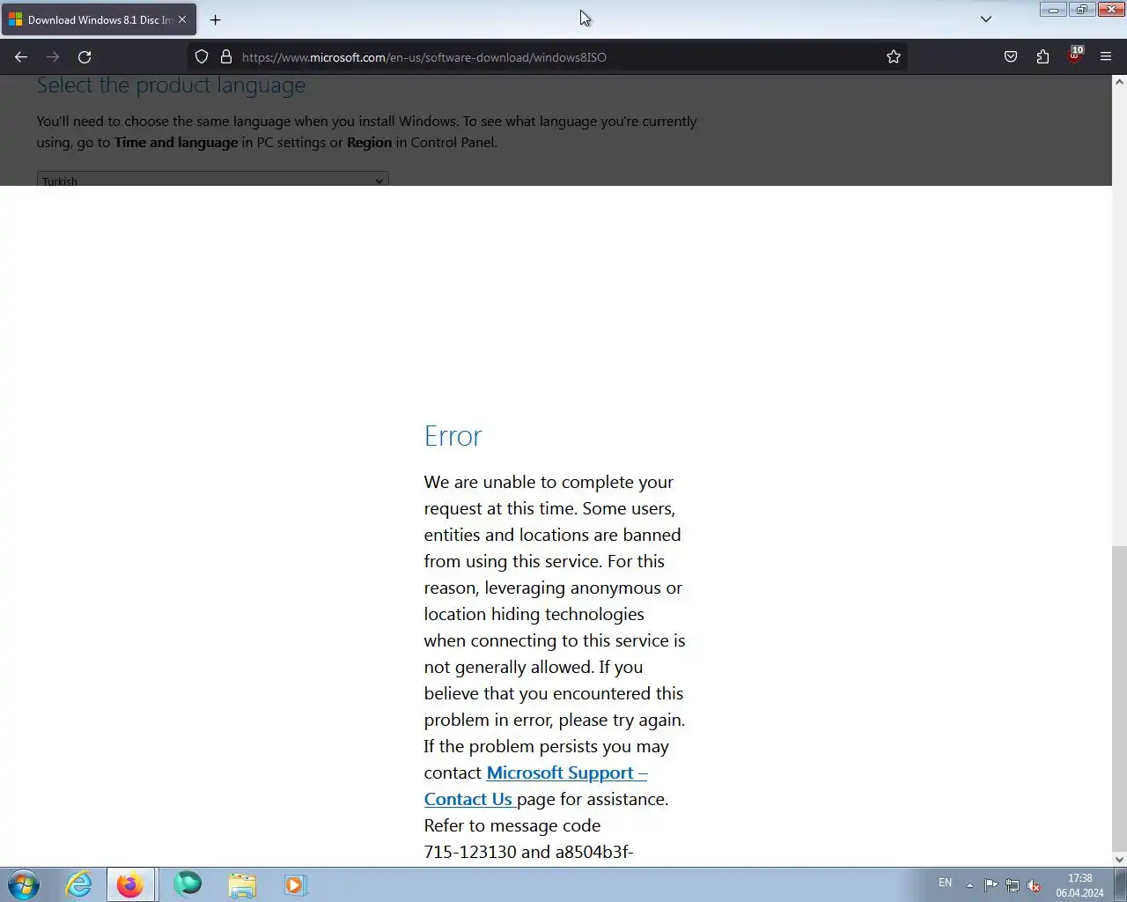
Task: Click the message code 715-123130 text
Action: click(470, 852)
